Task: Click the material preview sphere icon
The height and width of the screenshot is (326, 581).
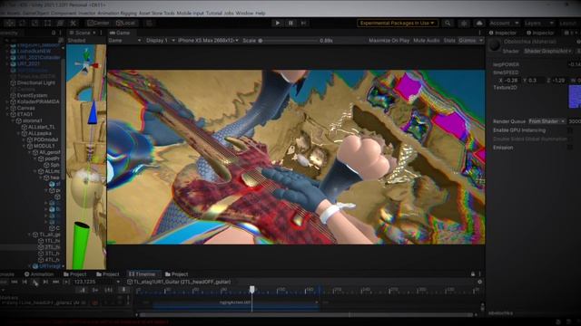Action: pos(495,45)
